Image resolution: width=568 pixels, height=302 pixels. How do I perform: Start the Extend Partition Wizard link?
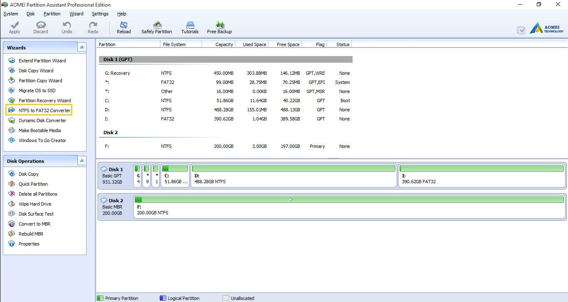[42, 61]
